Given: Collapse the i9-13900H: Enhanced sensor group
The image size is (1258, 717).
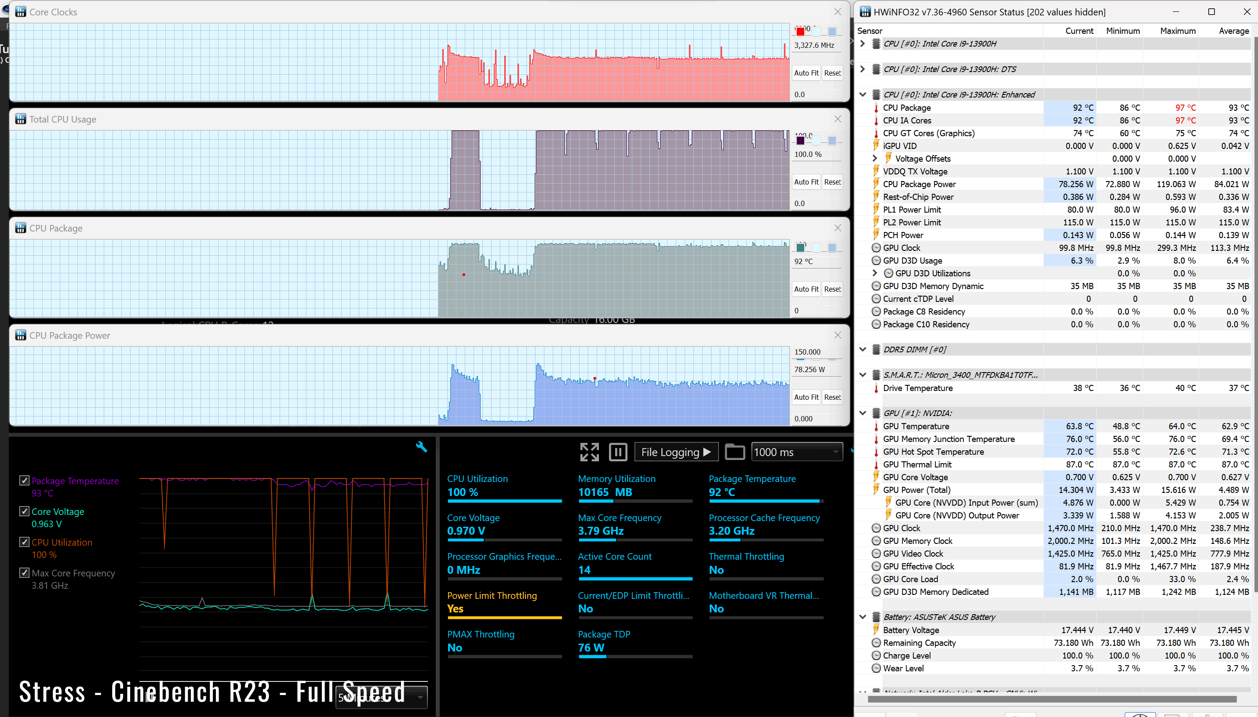Looking at the screenshot, I should pyautogui.click(x=862, y=94).
